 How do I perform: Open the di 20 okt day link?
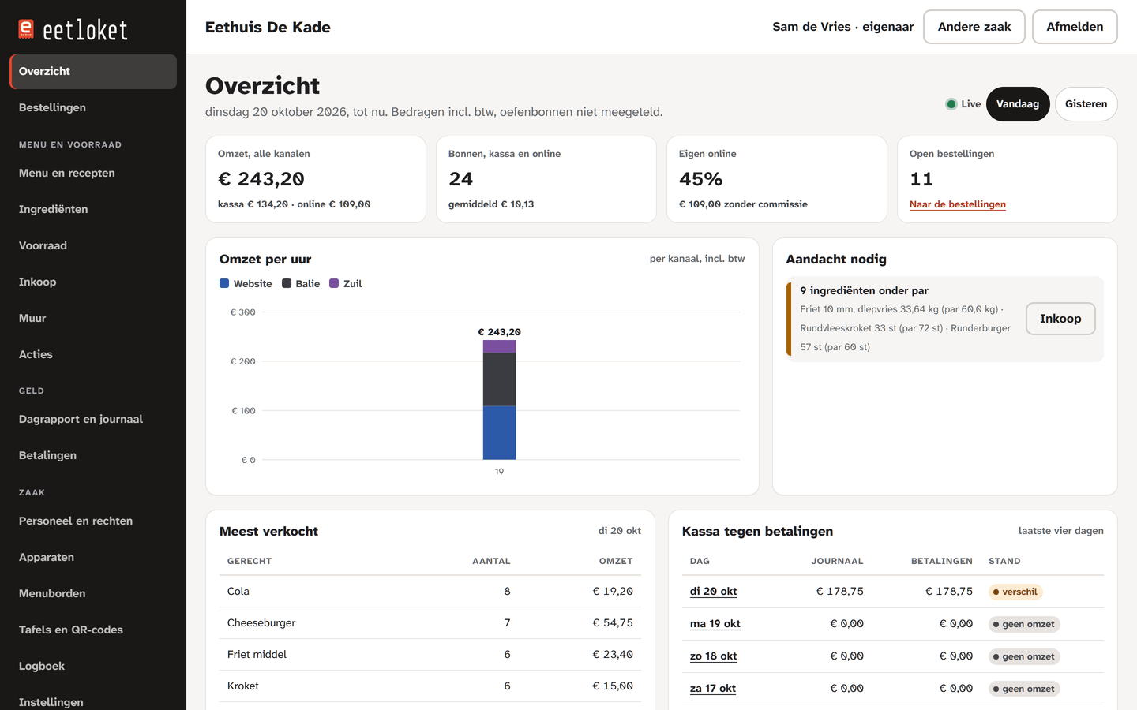pos(713,592)
